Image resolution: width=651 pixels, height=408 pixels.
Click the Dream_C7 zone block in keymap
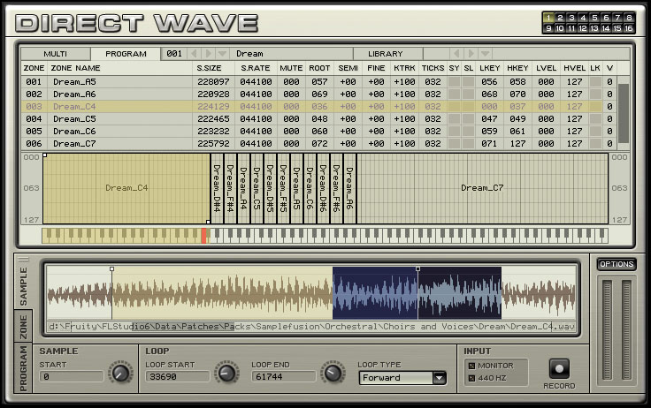point(482,188)
